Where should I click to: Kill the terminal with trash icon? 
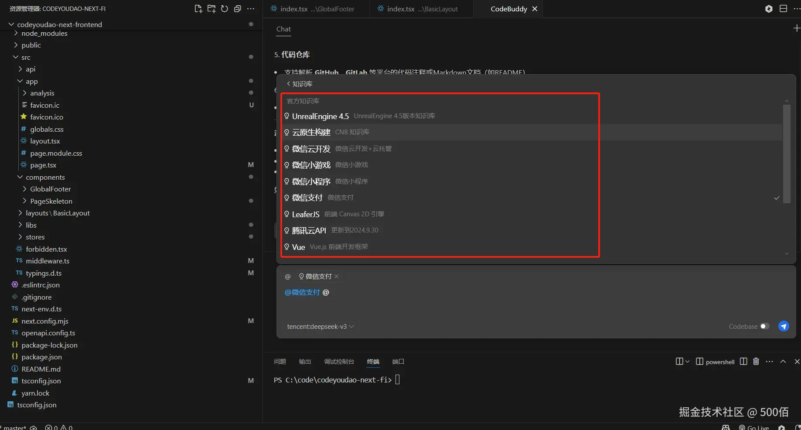pos(756,362)
